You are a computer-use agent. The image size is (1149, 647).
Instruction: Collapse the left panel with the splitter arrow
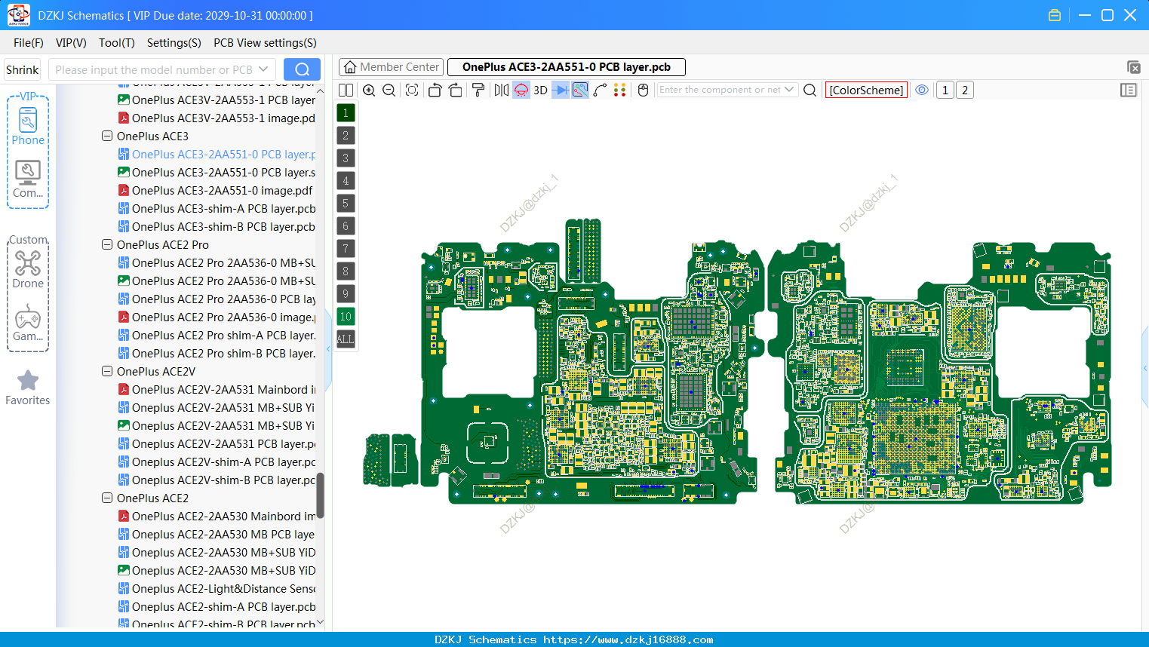coord(328,349)
